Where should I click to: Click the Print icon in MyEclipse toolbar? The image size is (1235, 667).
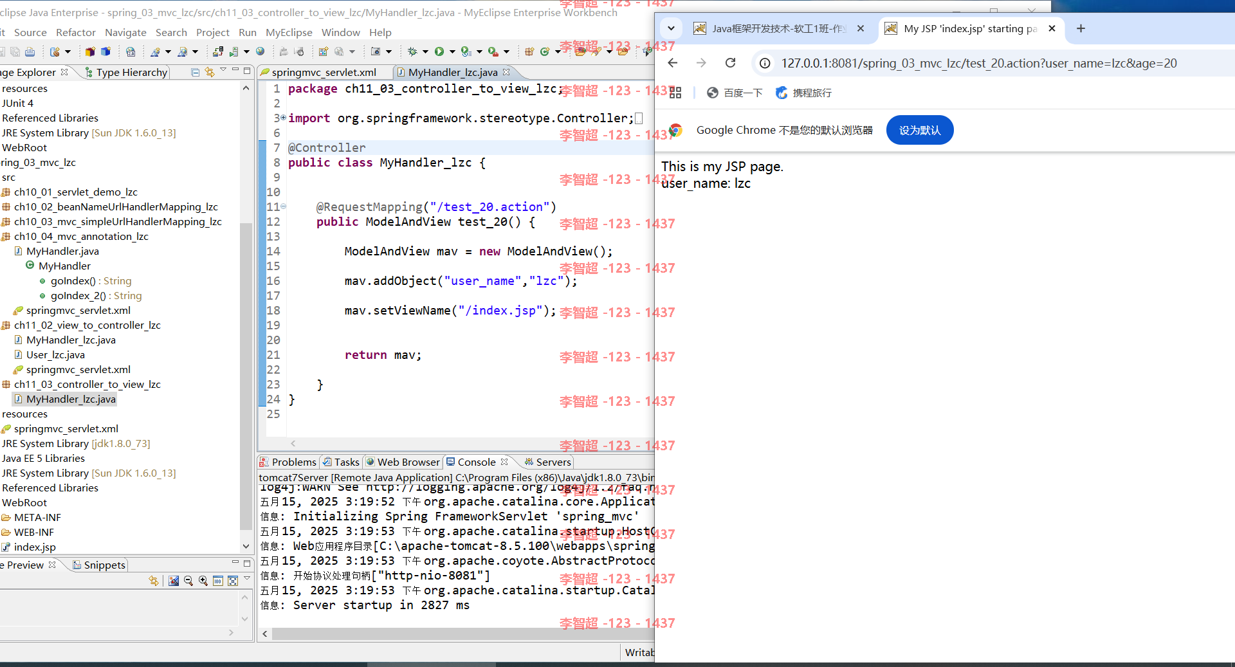[x=30, y=51]
